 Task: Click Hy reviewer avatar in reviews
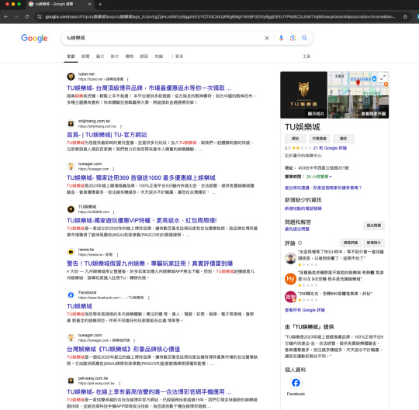coord(290,279)
